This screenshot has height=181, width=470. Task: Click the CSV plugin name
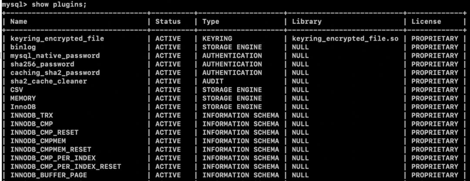(x=17, y=90)
